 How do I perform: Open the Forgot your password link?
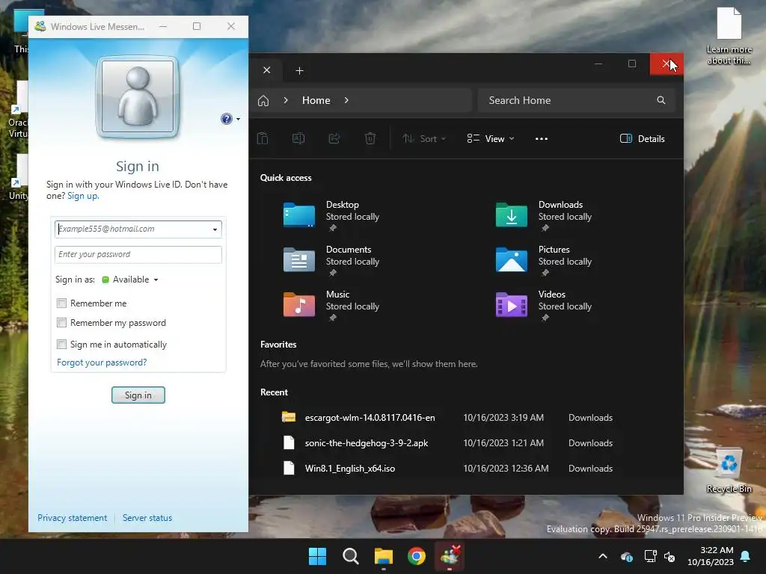pos(102,362)
